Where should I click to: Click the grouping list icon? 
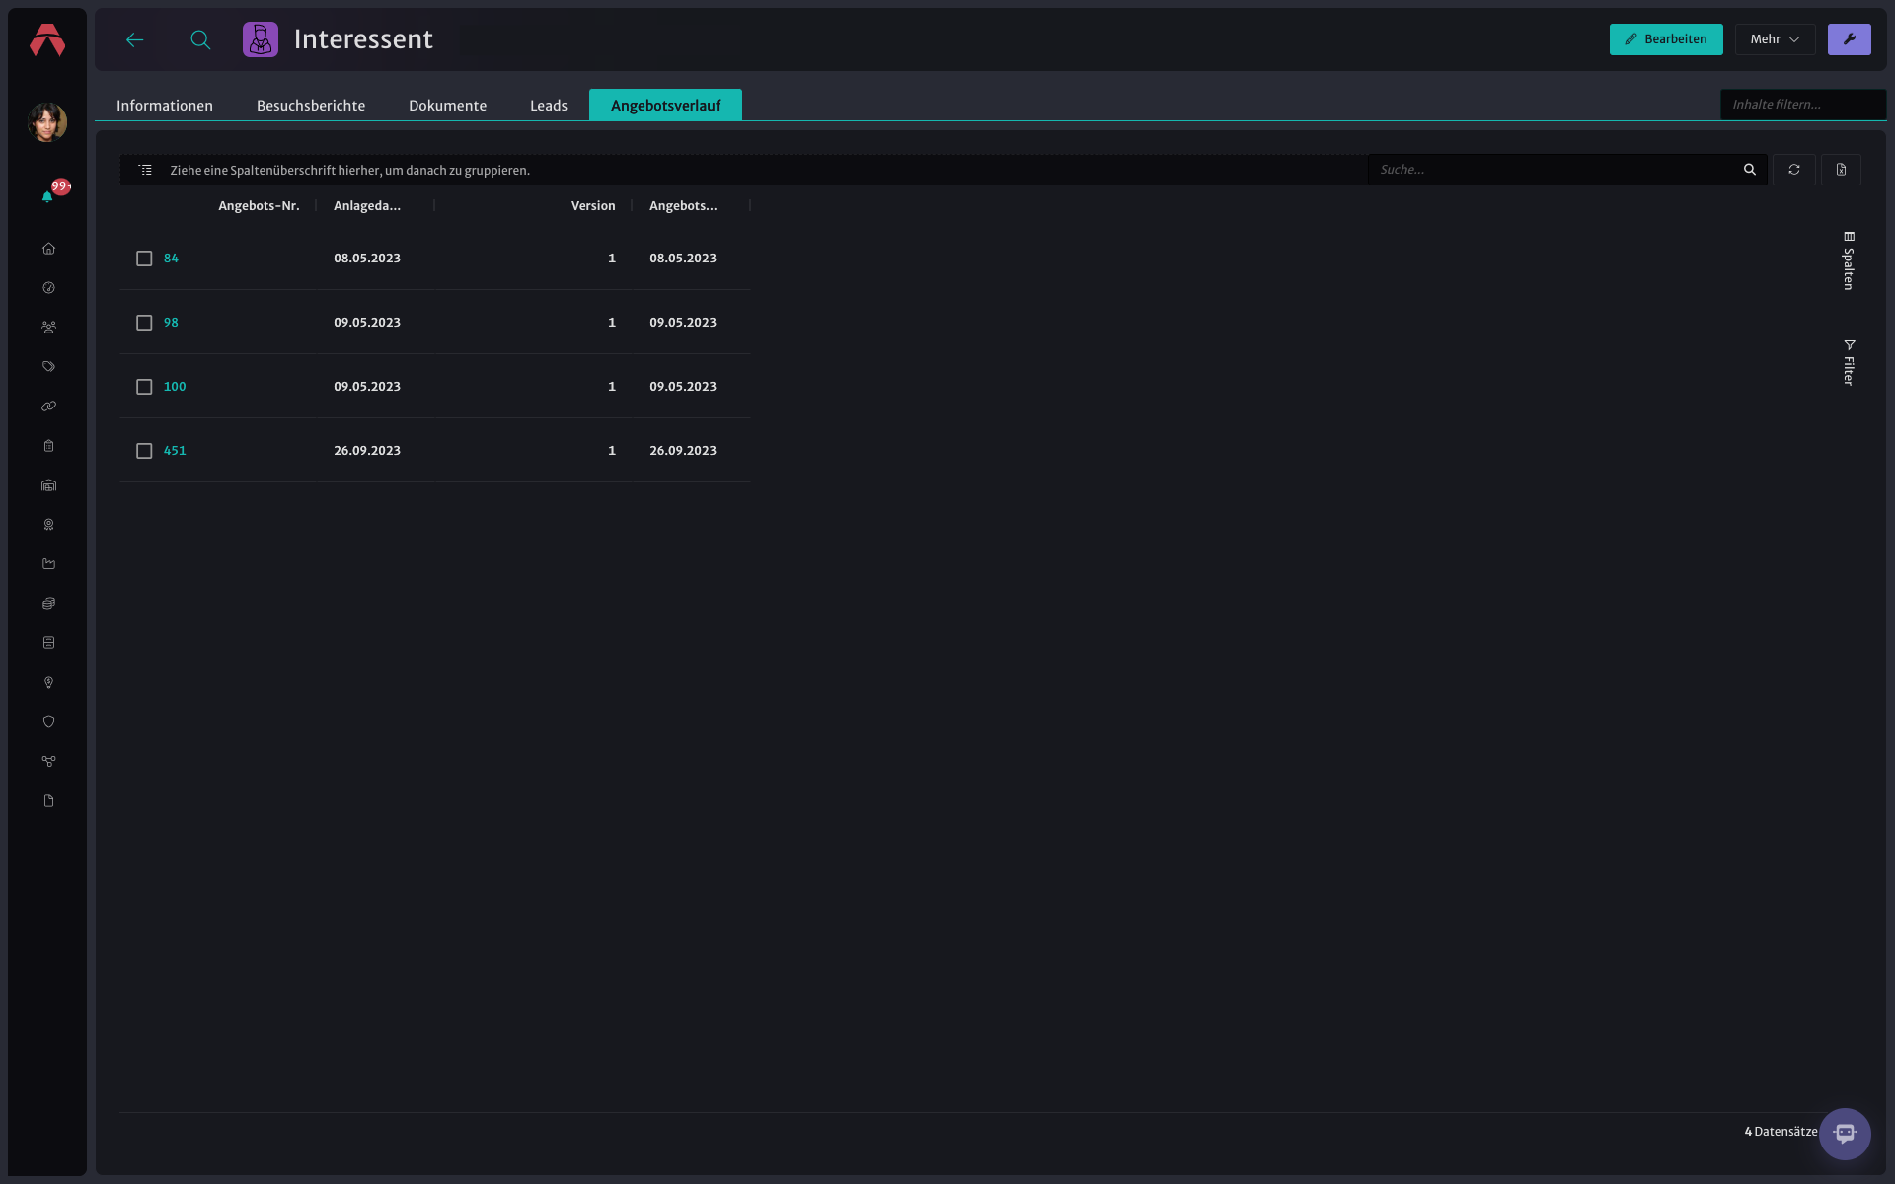click(x=145, y=170)
